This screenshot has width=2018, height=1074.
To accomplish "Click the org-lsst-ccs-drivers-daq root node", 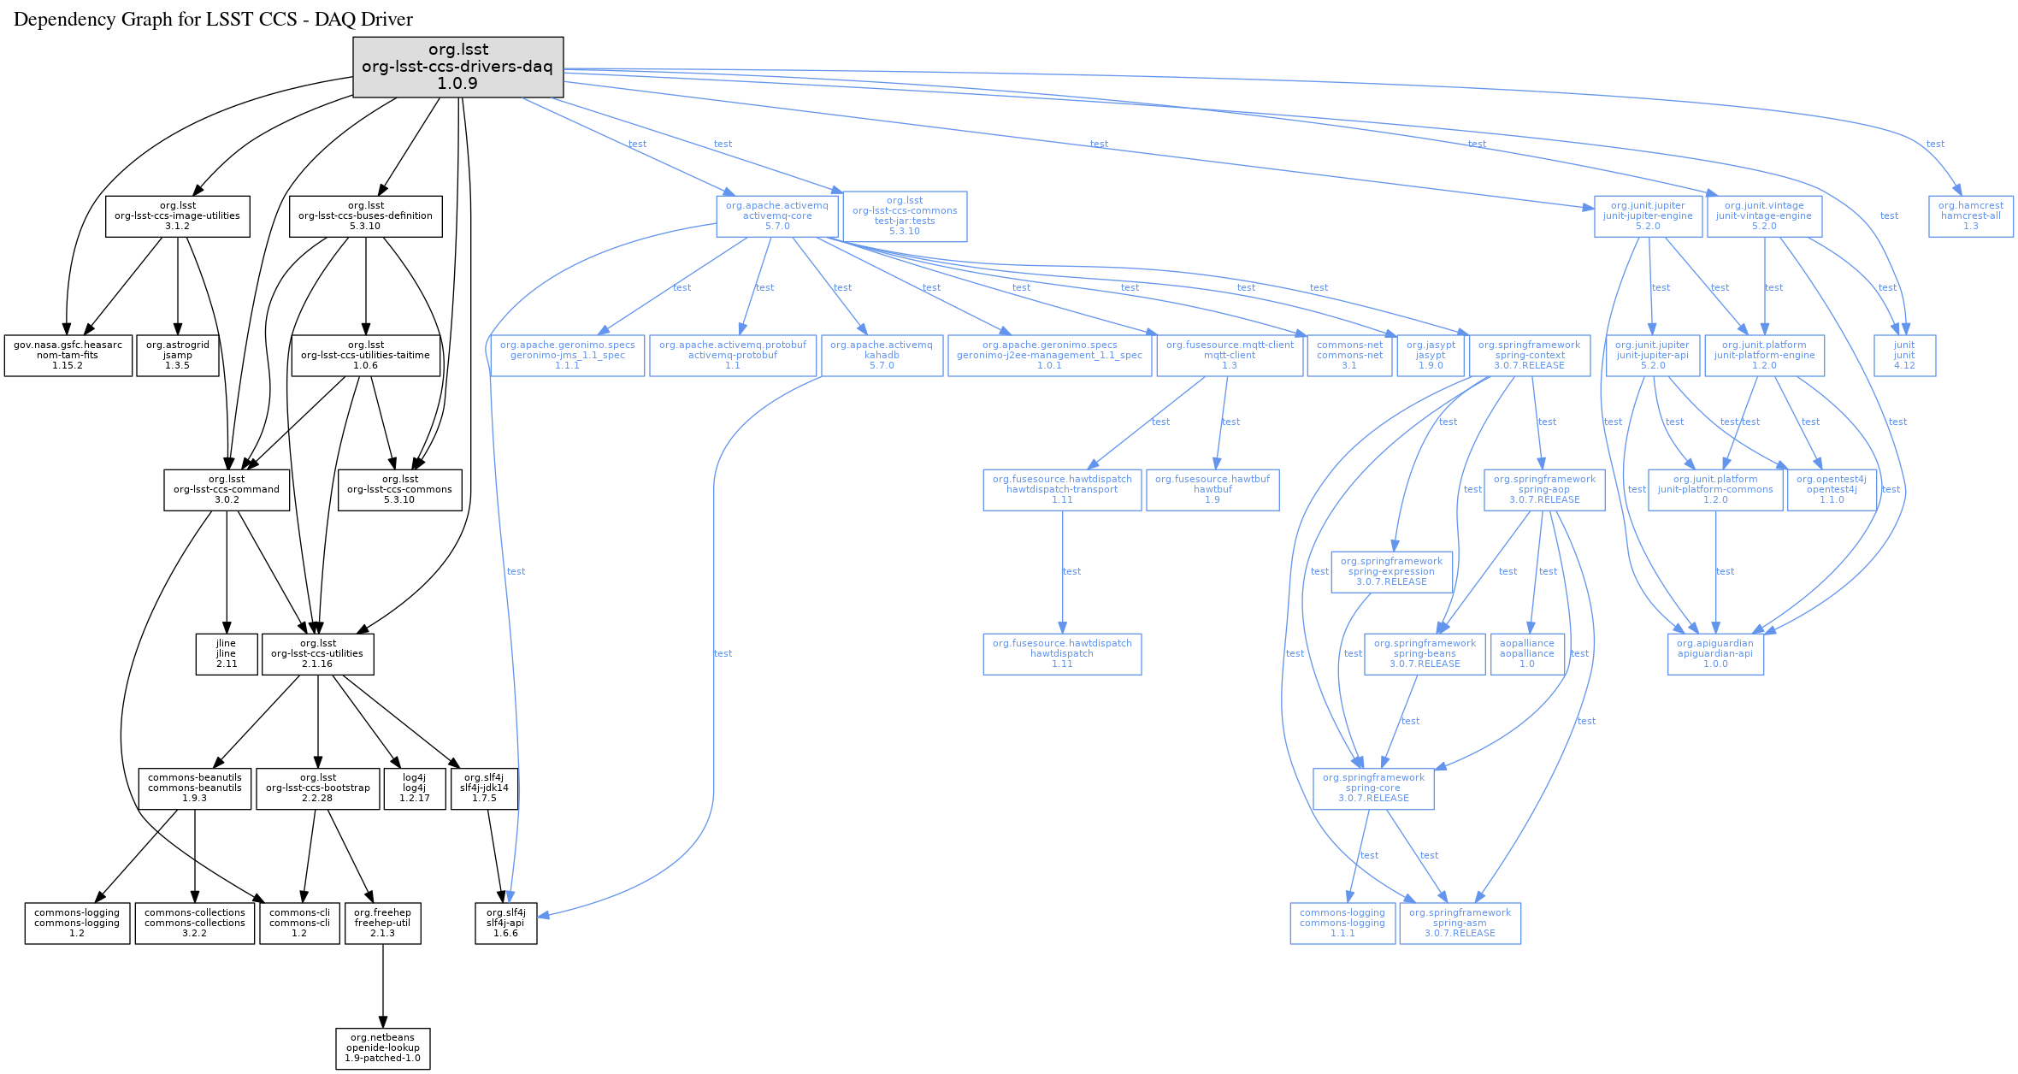I will point(458,67).
